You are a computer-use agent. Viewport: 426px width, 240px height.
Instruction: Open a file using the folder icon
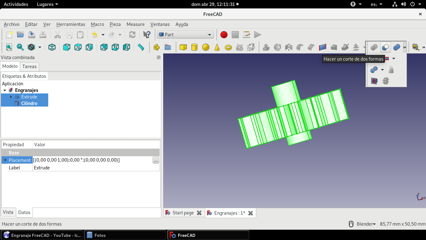pyautogui.click(x=20, y=35)
